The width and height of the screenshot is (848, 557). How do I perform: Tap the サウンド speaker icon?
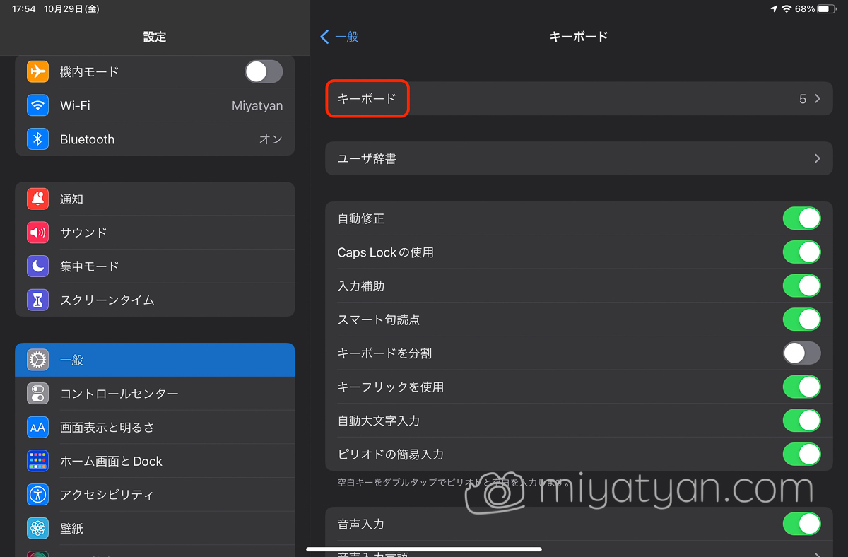(x=38, y=233)
